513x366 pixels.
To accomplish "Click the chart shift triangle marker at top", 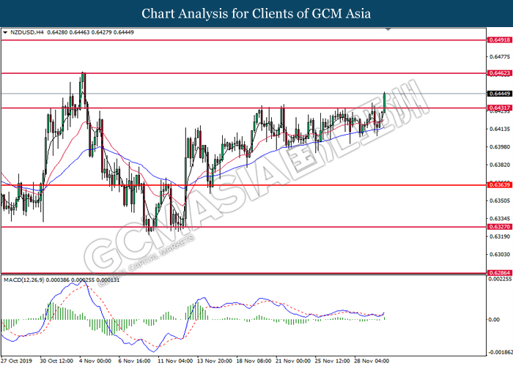I will pos(388,29).
